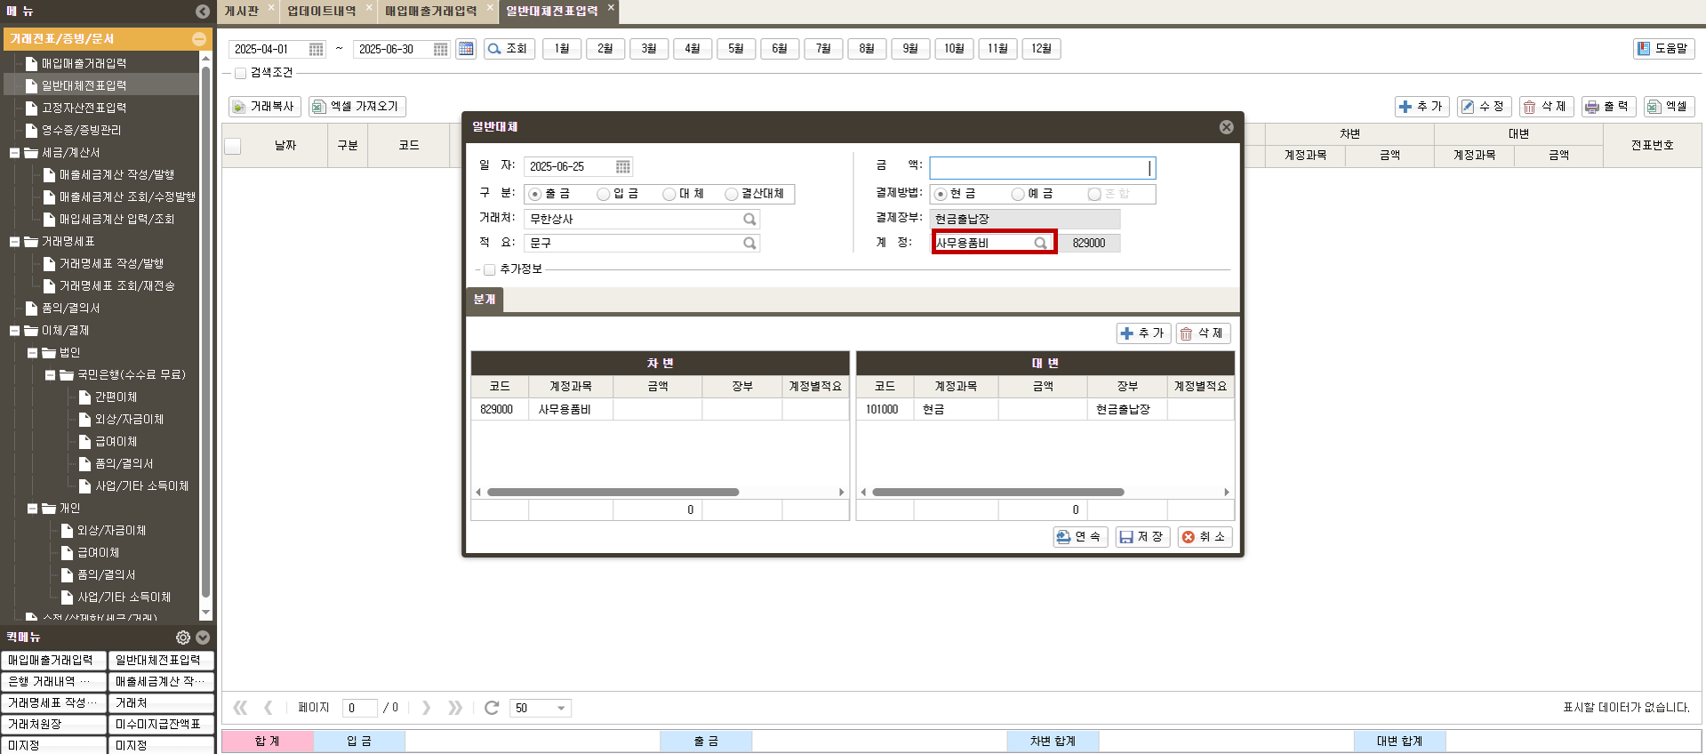The width and height of the screenshot is (1706, 754).
Task: Open the page size 50 dropdown
Action: (561, 709)
